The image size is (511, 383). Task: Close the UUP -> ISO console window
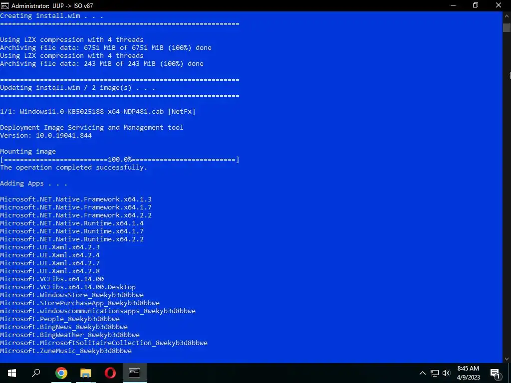499,5
